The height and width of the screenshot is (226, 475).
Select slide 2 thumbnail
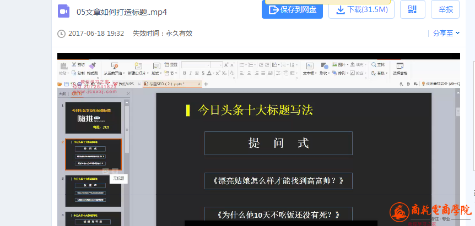click(x=93, y=155)
